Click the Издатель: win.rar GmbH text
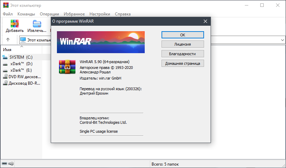Screen dimensions: 286x168 click(100, 78)
